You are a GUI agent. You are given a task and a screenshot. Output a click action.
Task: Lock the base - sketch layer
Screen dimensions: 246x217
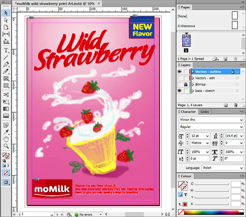click(186, 91)
